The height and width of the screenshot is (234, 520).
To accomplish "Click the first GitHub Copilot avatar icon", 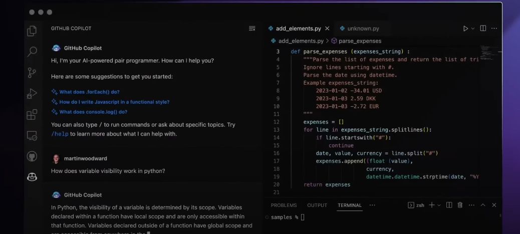I will click(x=56, y=48).
